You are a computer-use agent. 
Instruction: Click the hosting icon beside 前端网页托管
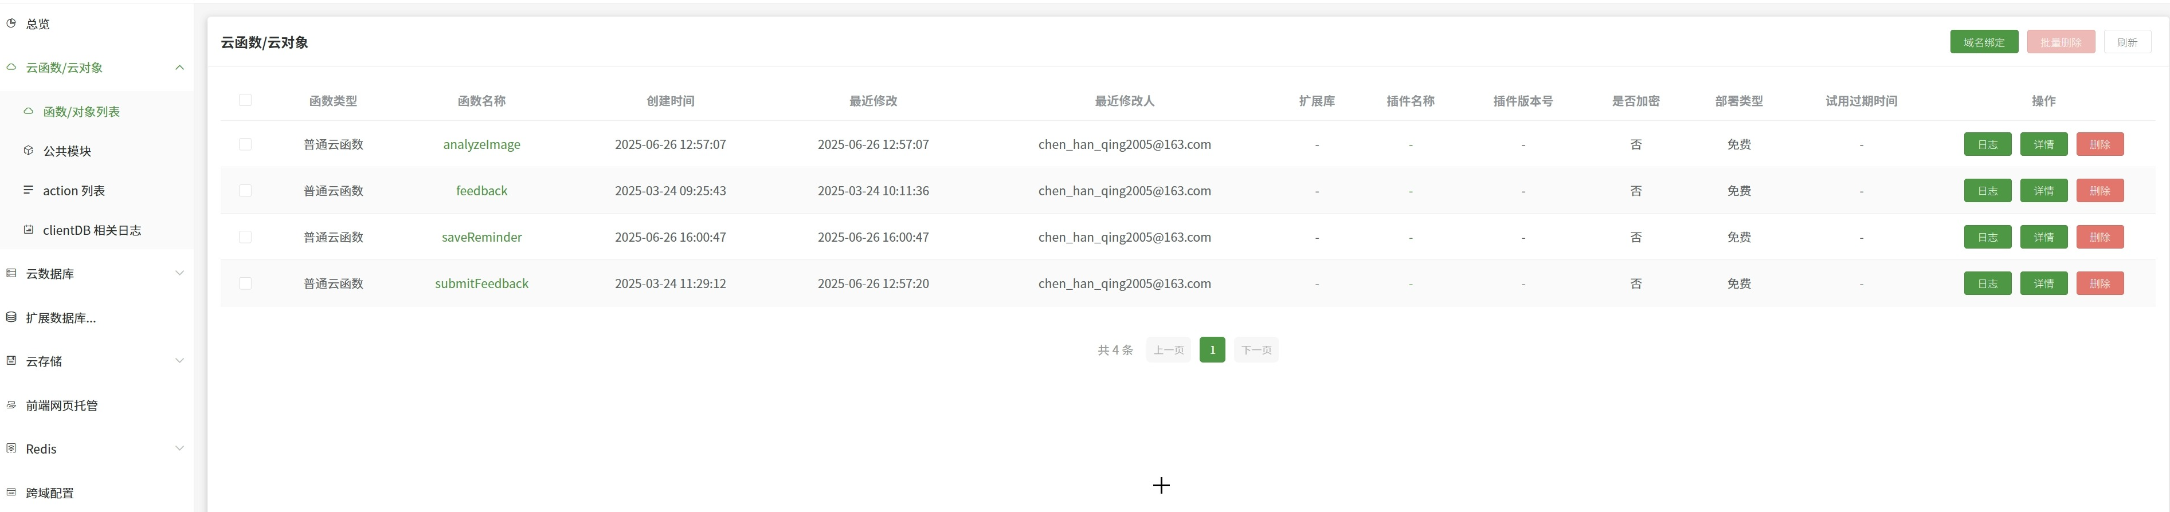pos(11,405)
